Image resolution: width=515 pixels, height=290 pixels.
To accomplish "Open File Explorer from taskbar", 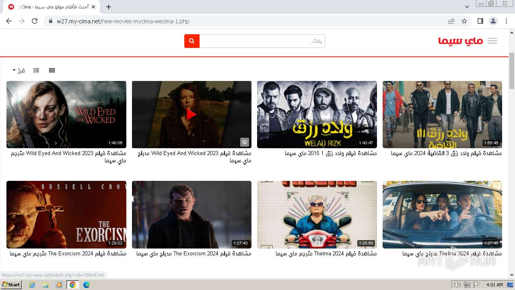I will pos(45,285).
